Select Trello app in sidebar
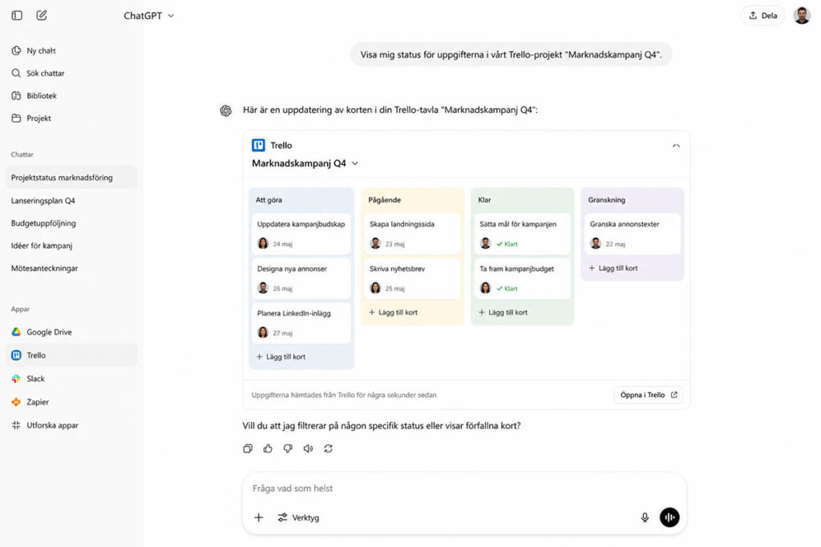Viewport: 821px width, 547px height. click(x=71, y=355)
